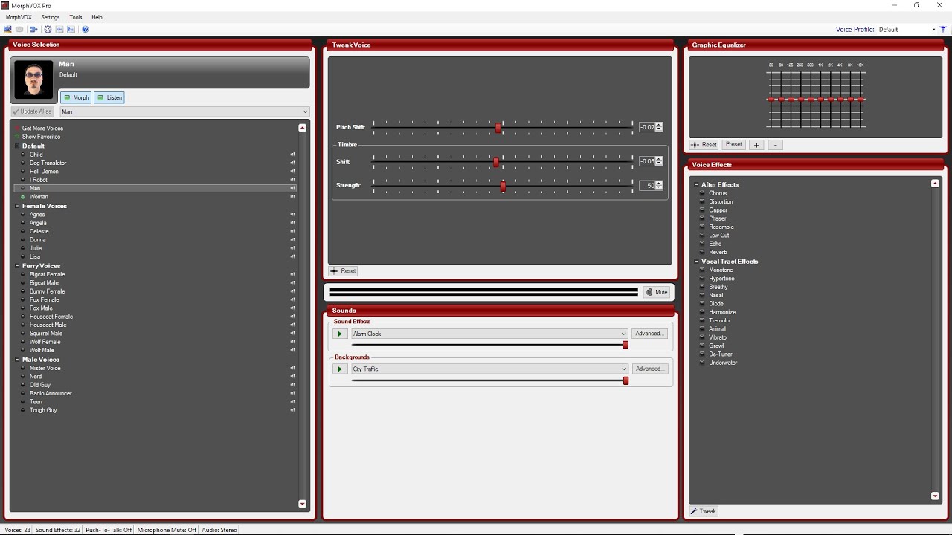Add equalizer band with plus button
This screenshot has width=952, height=535.
pos(756,145)
